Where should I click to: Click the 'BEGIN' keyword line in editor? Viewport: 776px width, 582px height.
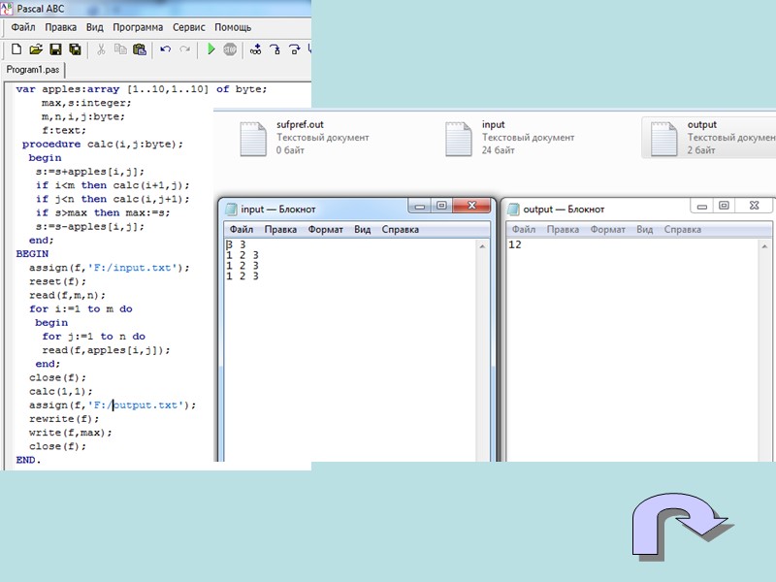(x=32, y=254)
